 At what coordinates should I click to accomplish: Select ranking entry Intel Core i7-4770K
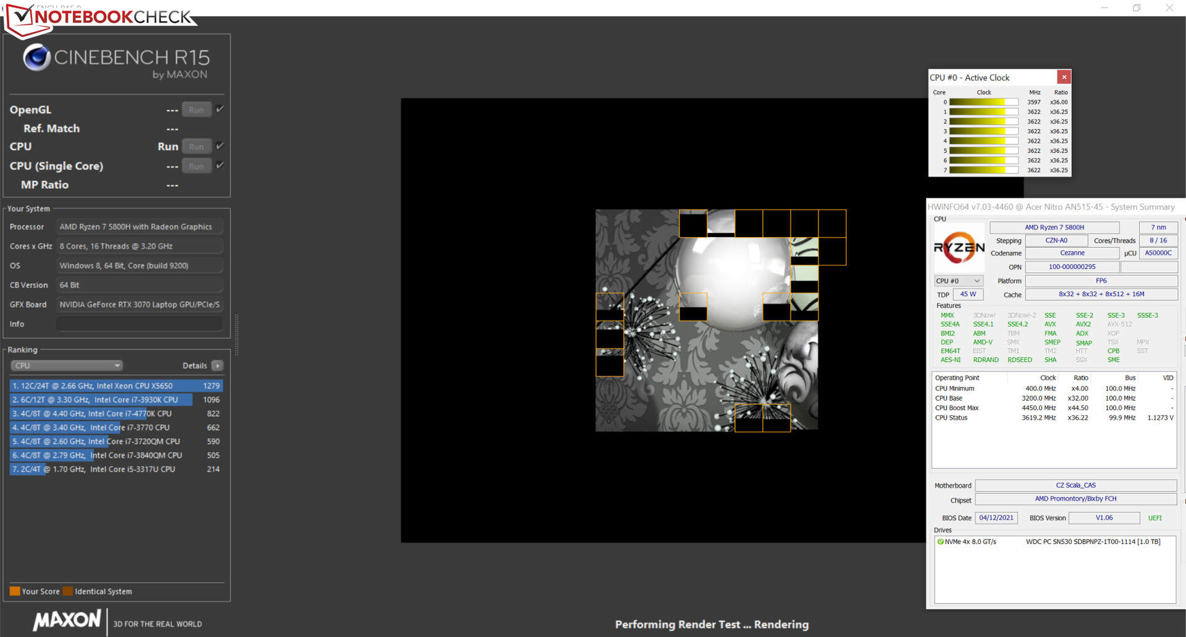click(x=116, y=414)
